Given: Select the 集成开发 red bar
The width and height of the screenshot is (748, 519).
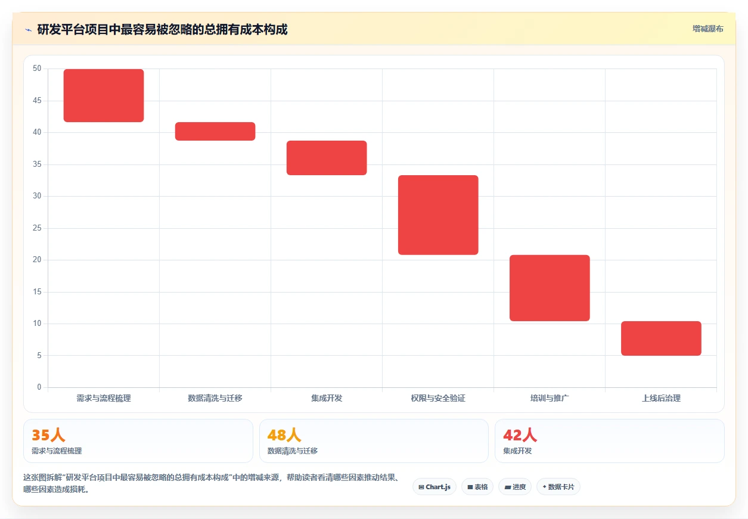Looking at the screenshot, I should click(327, 158).
